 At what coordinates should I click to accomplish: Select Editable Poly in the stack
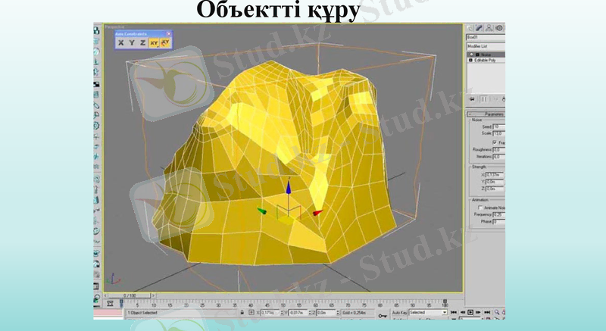[x=485, y=61]
